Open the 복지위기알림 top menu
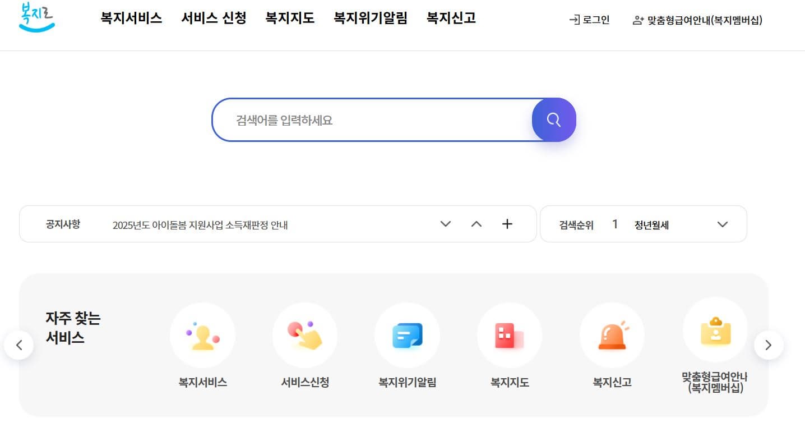The image size is (805, 427). [371, 18]
